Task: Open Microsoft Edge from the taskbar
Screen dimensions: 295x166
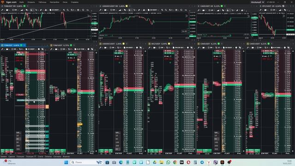Action: 121,162
